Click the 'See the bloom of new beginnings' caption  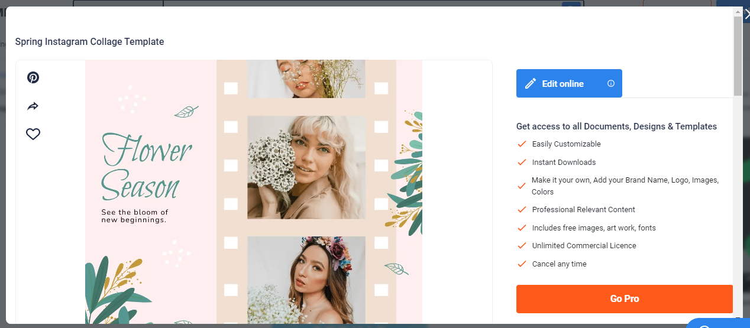pos(134,216)
